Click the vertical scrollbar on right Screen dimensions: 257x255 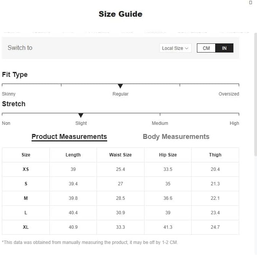coord(255,95)
